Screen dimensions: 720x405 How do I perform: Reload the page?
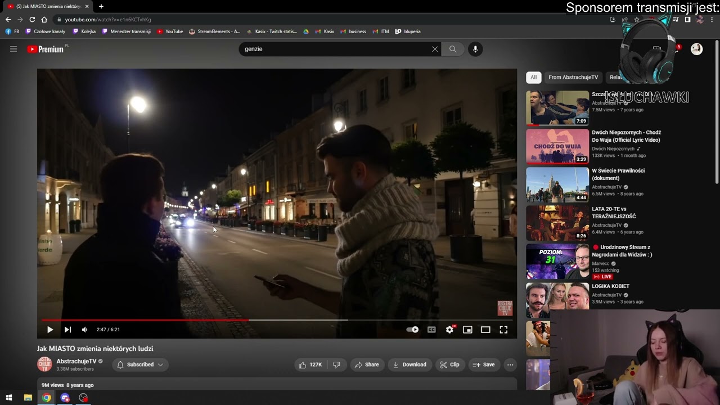pos(32,19)
